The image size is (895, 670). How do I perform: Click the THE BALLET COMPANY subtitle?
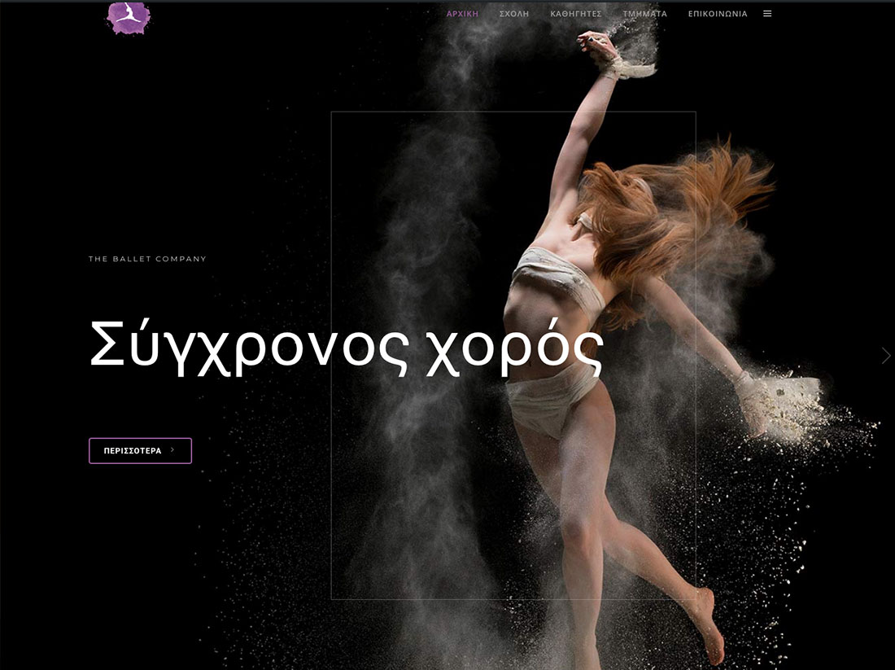coord(147,259)
